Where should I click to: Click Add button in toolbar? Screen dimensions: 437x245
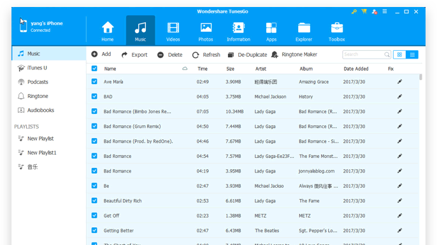coord(101,54)
